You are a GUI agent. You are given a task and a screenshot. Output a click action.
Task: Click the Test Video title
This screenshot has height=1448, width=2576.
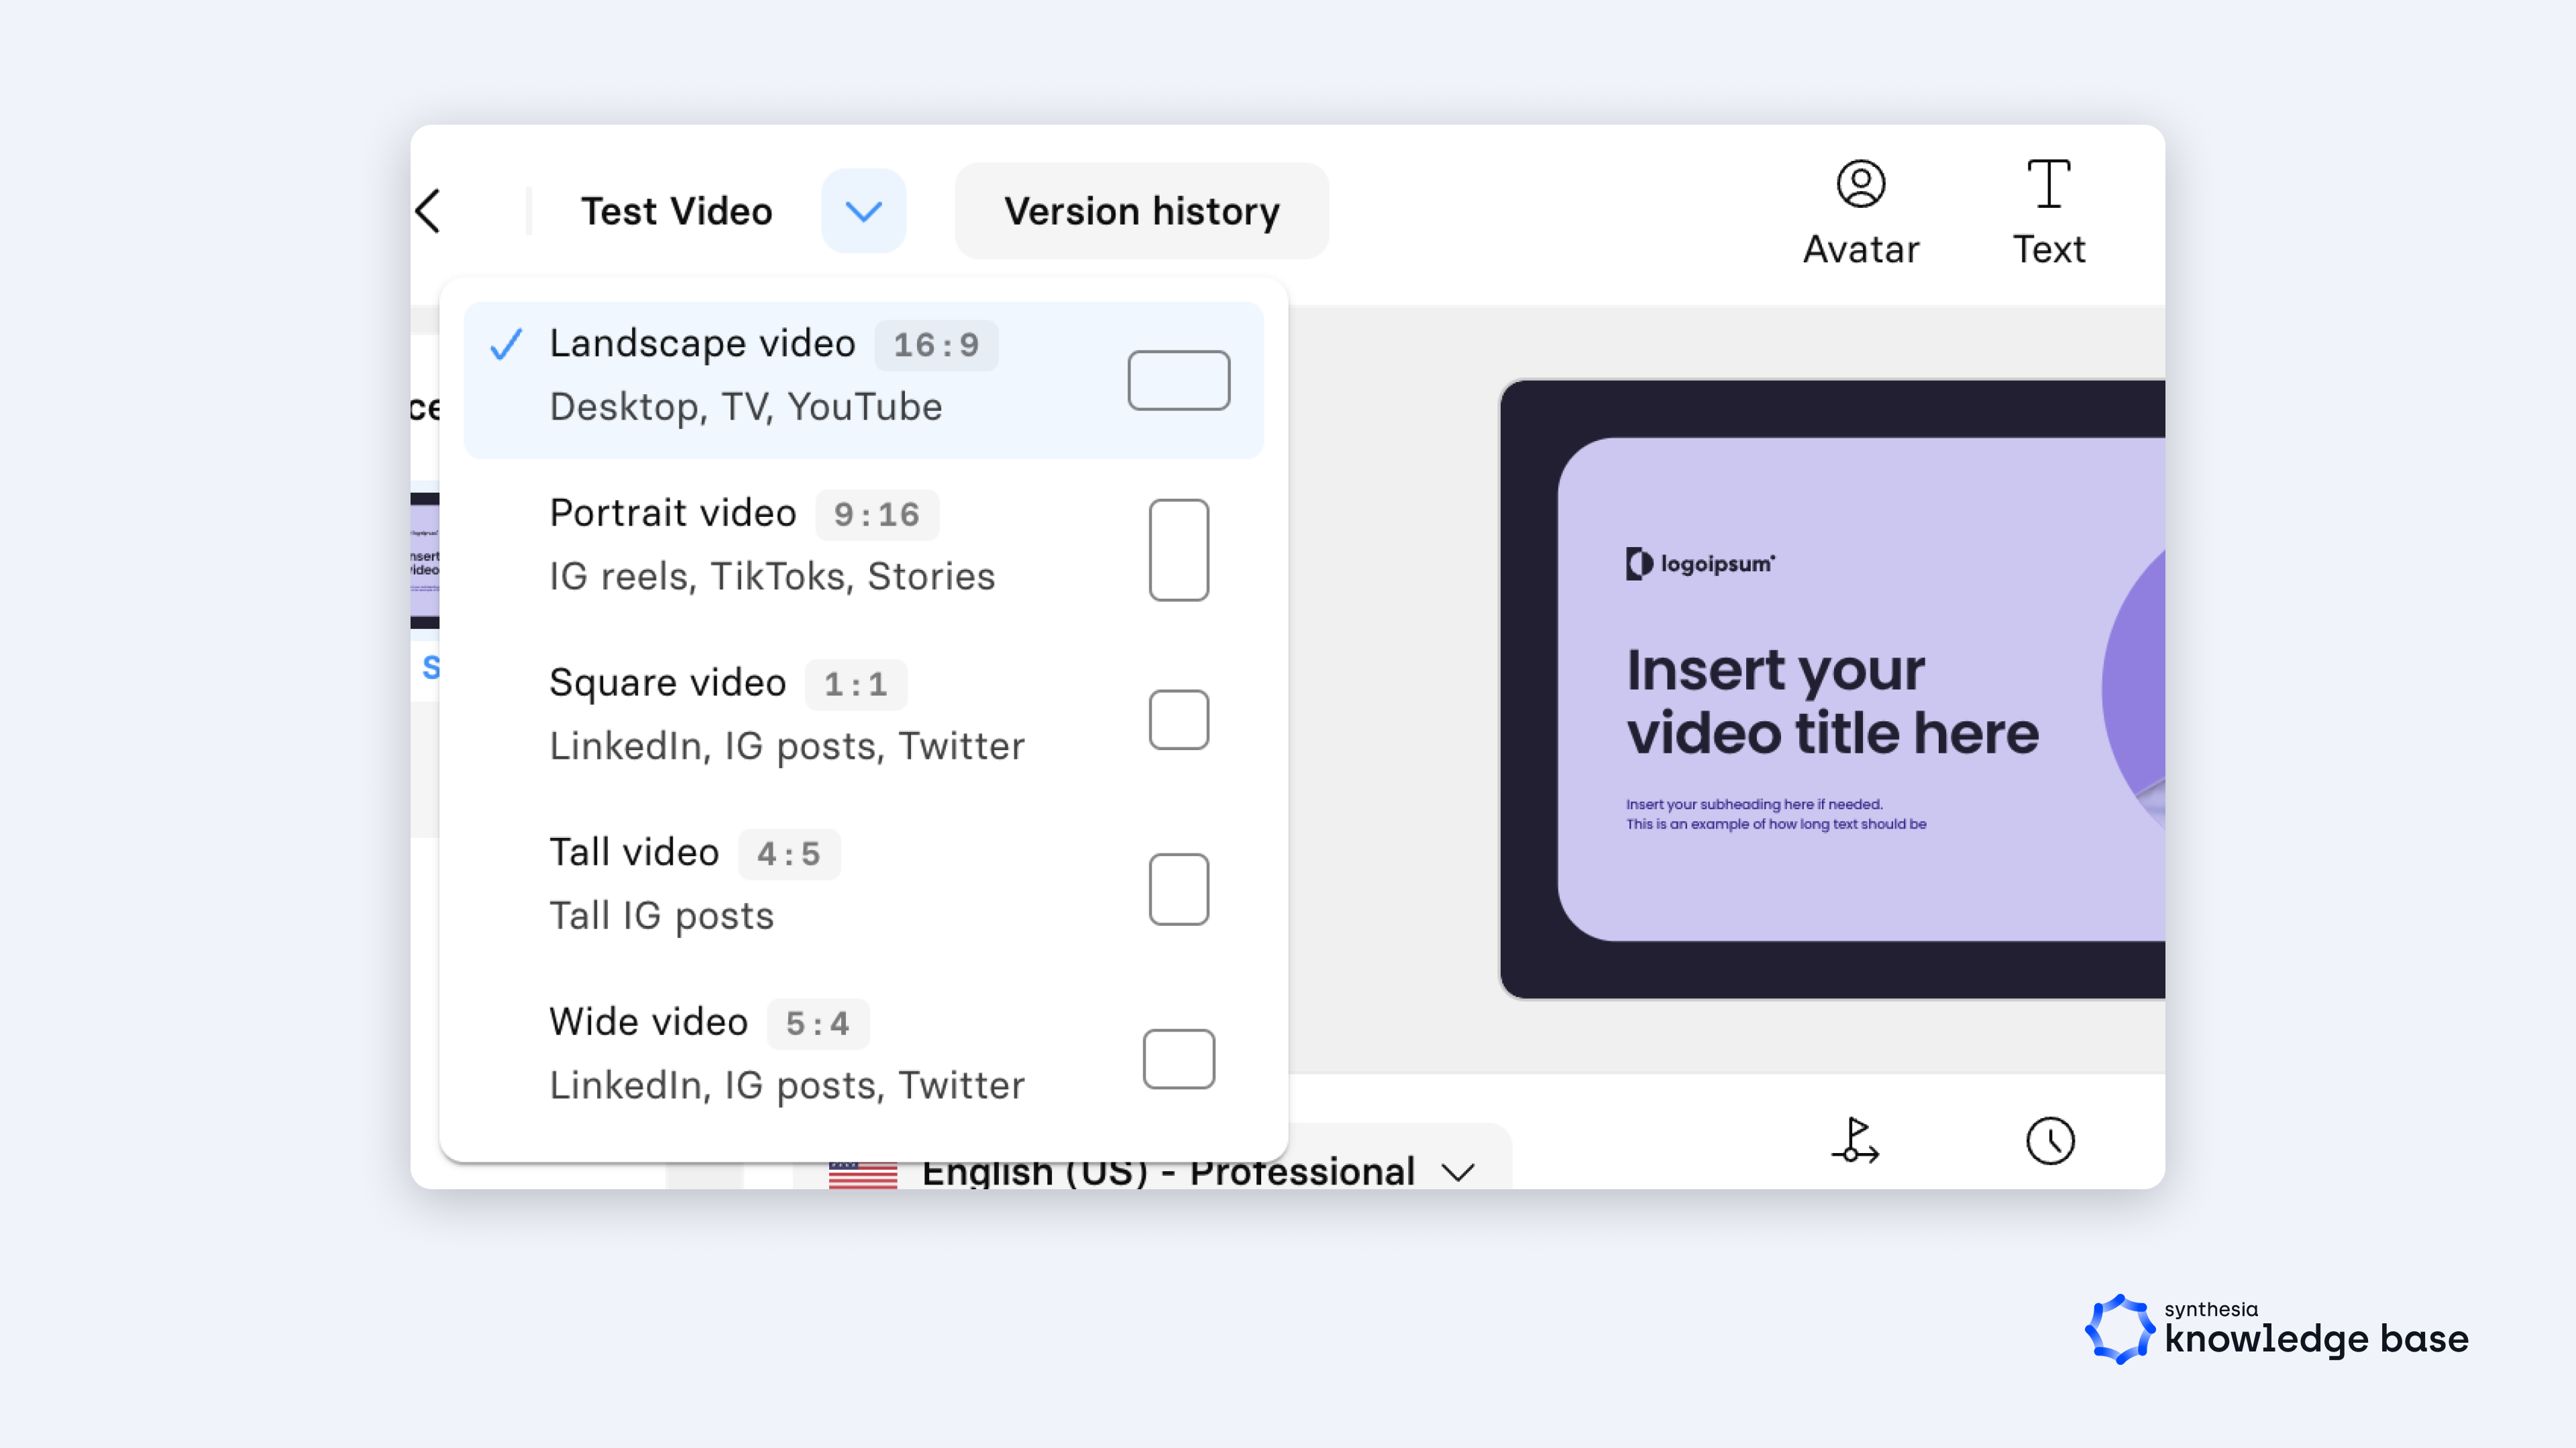pyautogui.click(x=676, y=211)
